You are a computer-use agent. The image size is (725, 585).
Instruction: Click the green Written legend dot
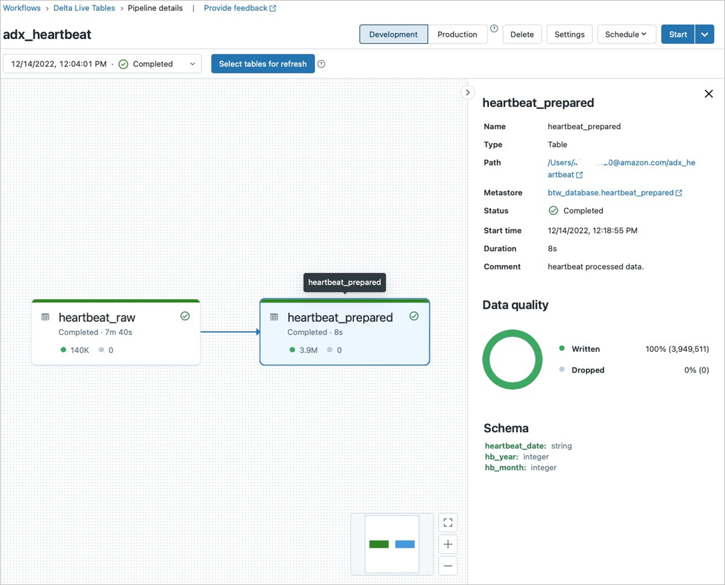pos(562,348)
